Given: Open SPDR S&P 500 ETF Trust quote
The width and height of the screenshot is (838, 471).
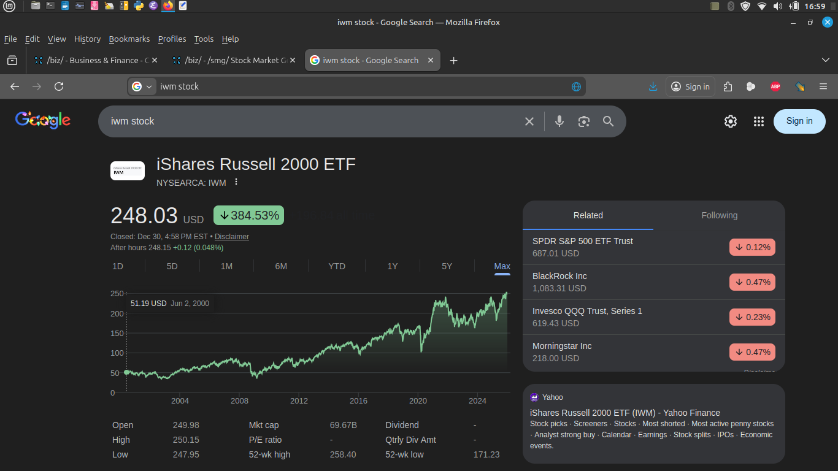Looking at the screenshot, I should pos(654,247).
